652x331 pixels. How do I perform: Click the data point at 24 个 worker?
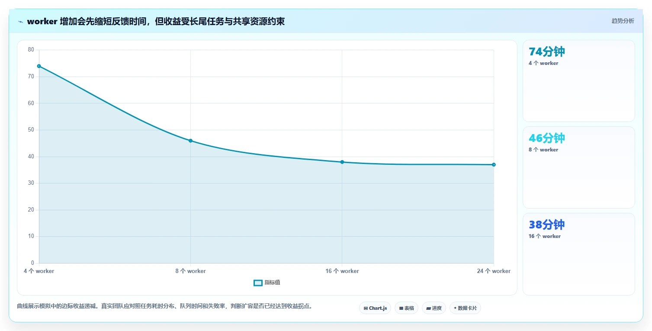pos(494,164)
